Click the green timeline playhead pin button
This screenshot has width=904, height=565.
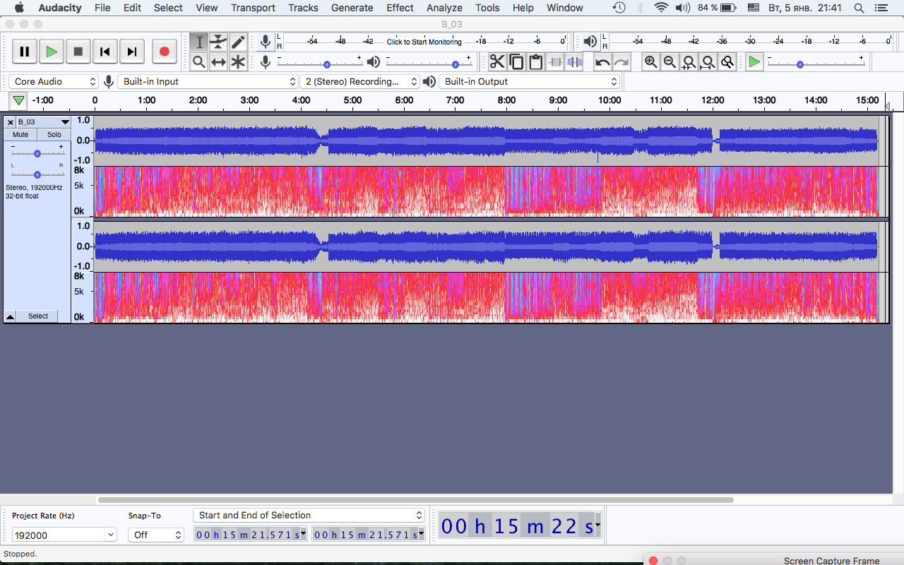point(18,100)
